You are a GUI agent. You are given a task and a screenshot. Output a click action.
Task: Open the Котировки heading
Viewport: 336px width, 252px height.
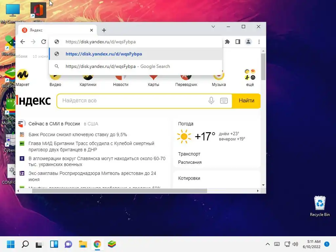[189, 178]
